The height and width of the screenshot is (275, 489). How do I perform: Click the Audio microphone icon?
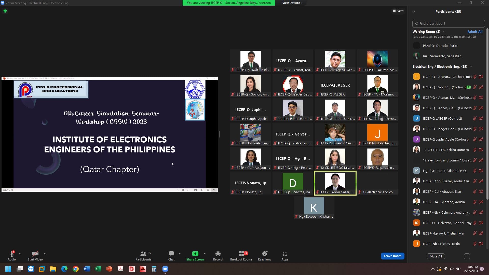point(11,254)
